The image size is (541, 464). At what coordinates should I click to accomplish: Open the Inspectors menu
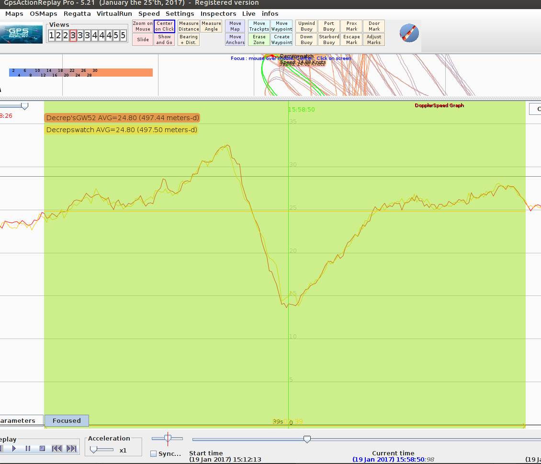click(218, 14)
